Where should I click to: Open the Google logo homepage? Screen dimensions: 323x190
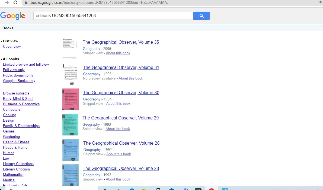tap(12, 16)
